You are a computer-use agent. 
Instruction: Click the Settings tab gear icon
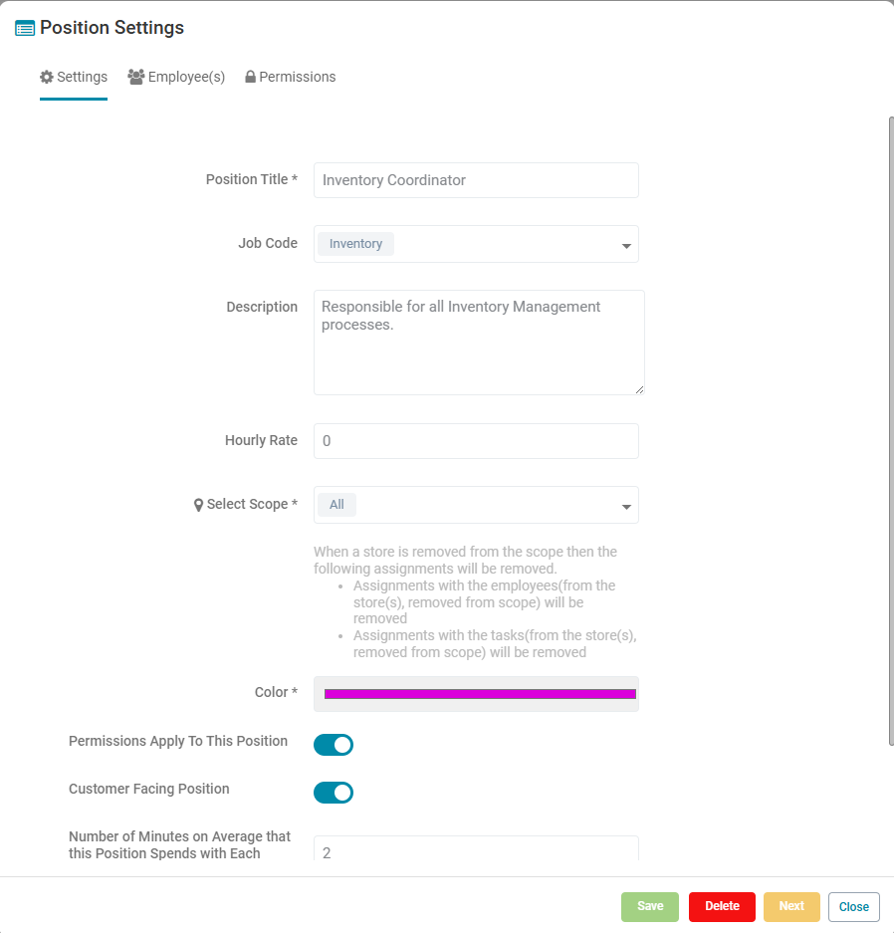tap(47, 77)
